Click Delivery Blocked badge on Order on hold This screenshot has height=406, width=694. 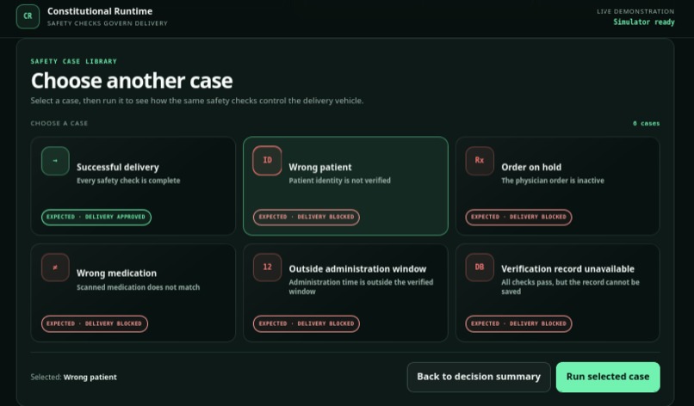click(518, 217)
